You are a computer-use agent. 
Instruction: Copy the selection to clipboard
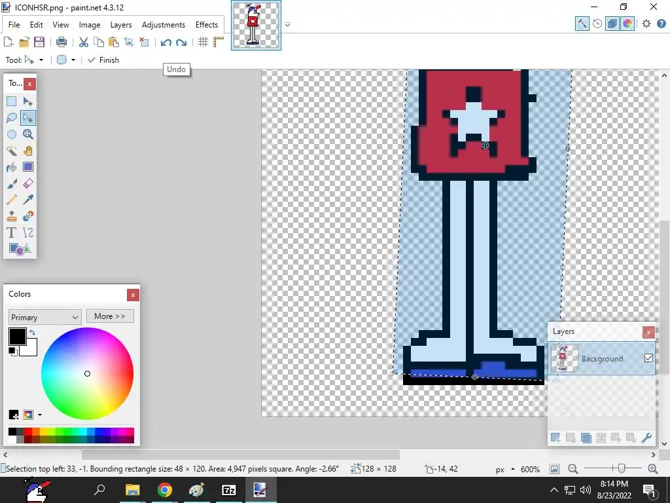click(99, 42)
